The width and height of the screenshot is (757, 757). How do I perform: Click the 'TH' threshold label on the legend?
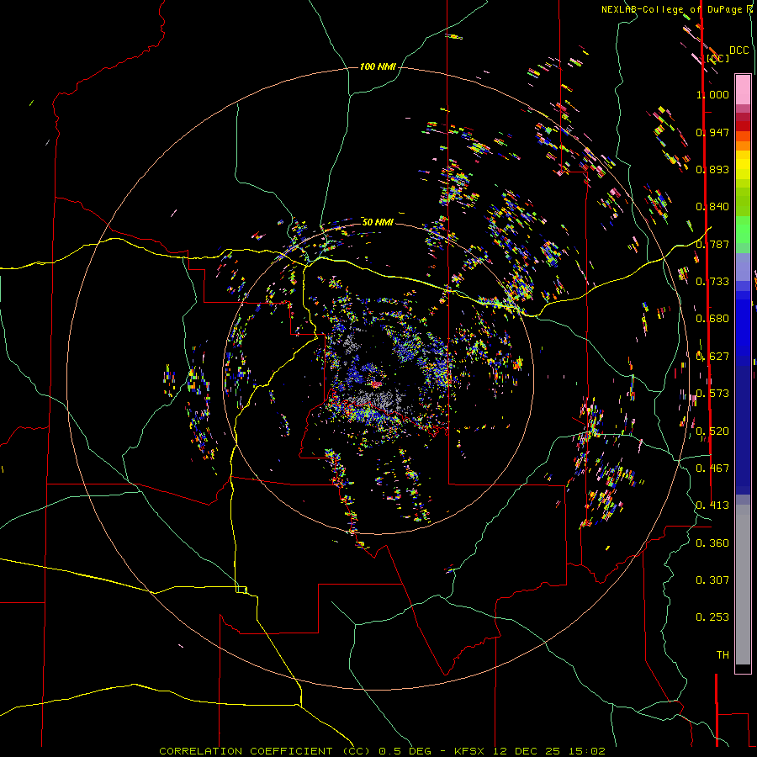point(723,655)
